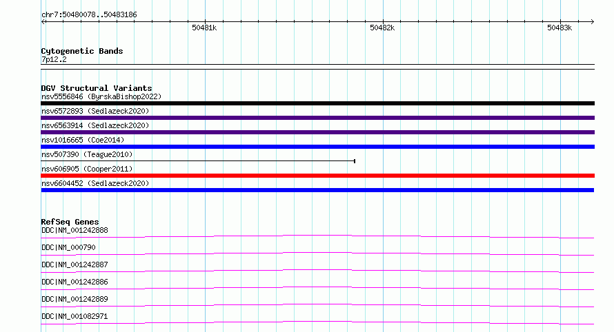Viewport: 614px width, 332px height.
Task: Select transcript DDC|NM_001082971
Action: [75, 316]
